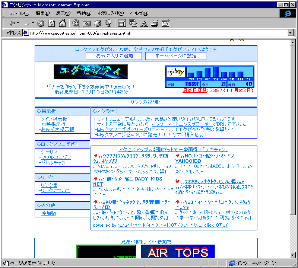Click red flower icon beside YAHOO!BB ad

178,156
